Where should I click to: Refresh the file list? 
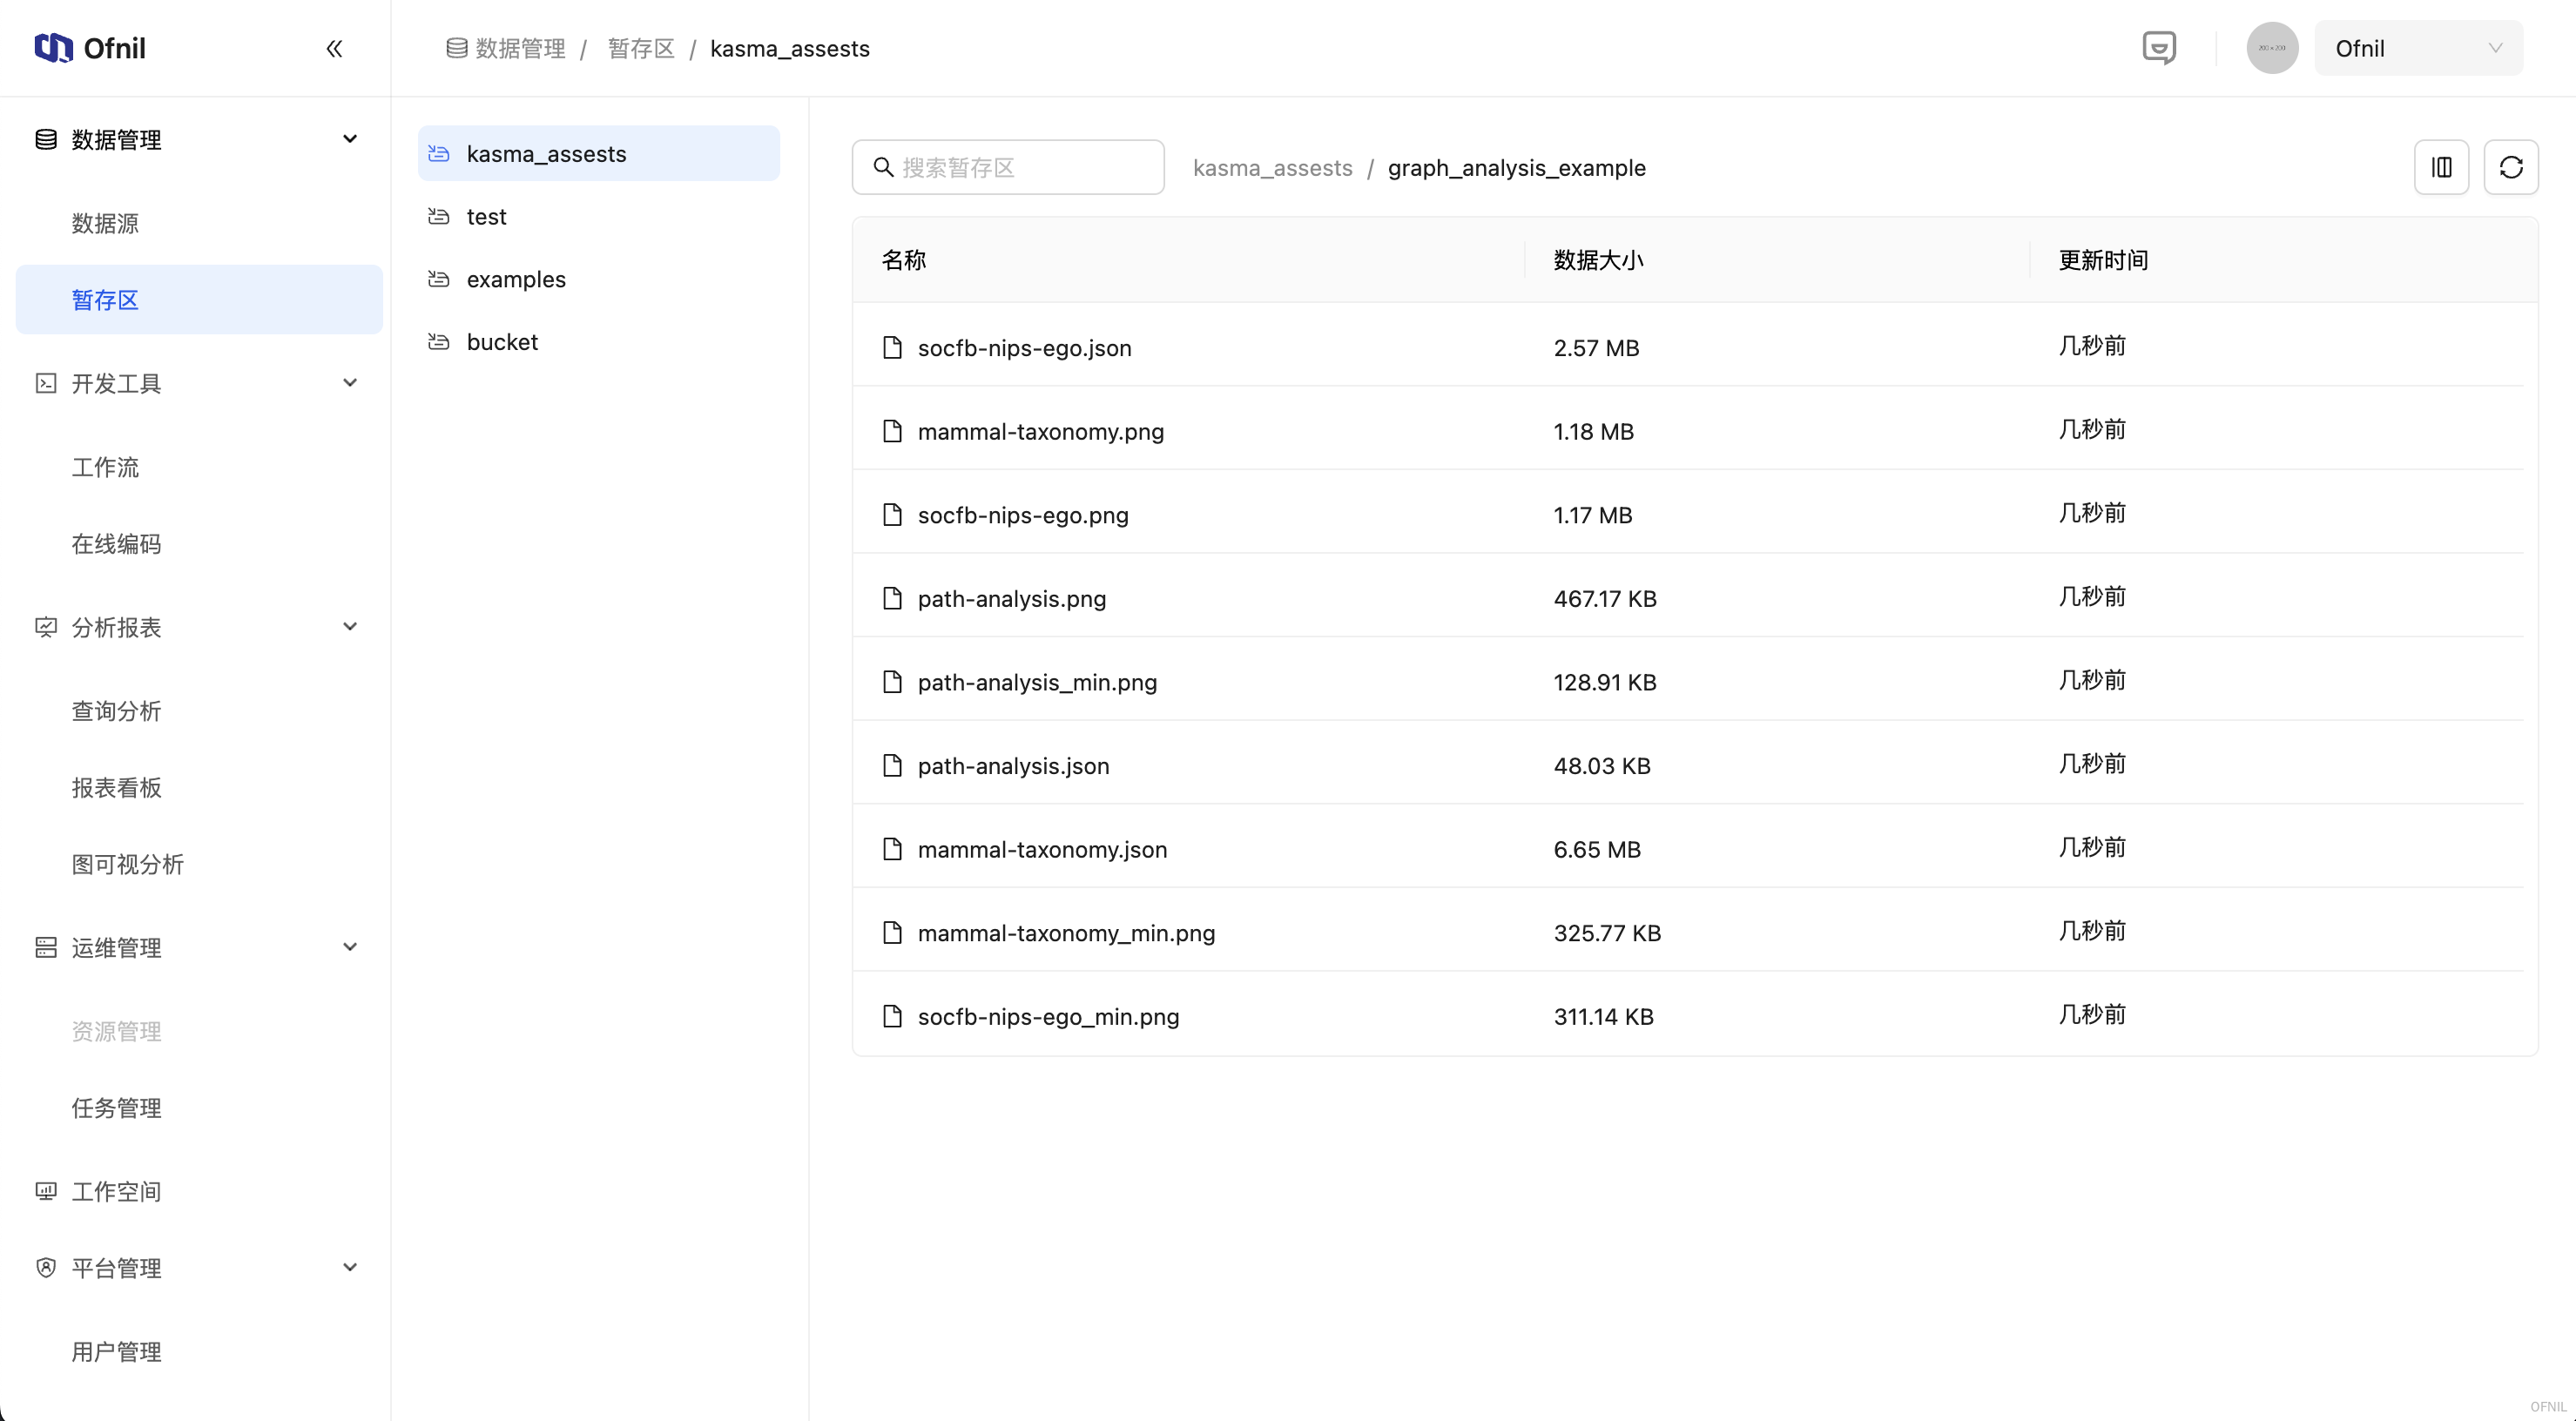pyautogui.click(x=2510, y=167)
